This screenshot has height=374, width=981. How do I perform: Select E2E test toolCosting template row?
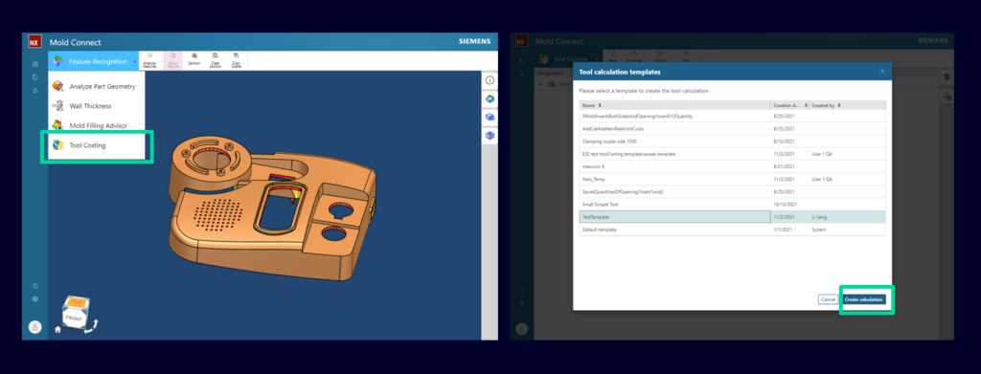pyautogui.click(x=732, y=154)
